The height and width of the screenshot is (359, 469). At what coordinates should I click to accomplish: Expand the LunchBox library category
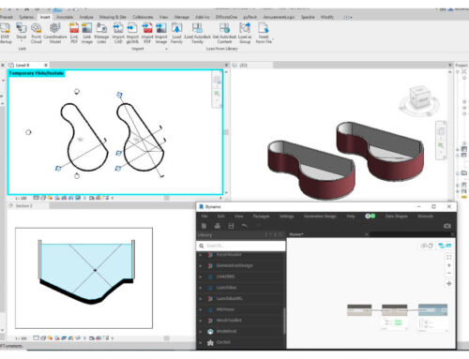click(x=201, y=288)
